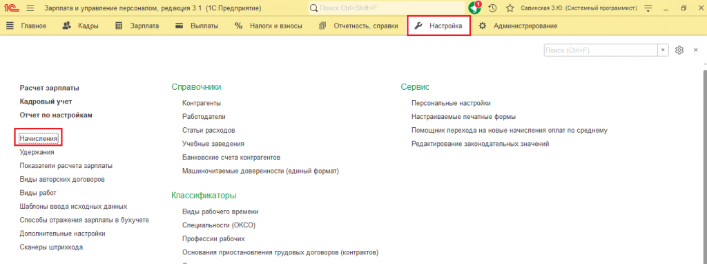Image resolution: width=707 pixels, height=264 pixels.
Task: Open the favorites star icon
Action: click(510, 8)
